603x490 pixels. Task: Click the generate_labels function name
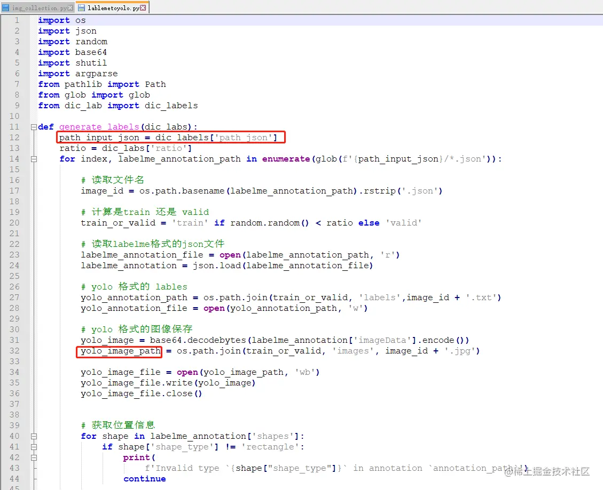99,127
